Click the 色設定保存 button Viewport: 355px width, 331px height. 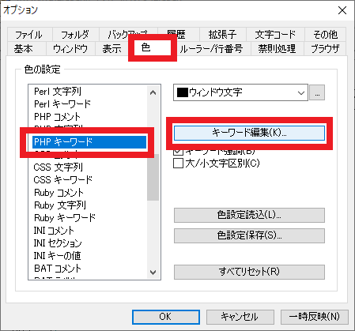click(x=249, y=235)
